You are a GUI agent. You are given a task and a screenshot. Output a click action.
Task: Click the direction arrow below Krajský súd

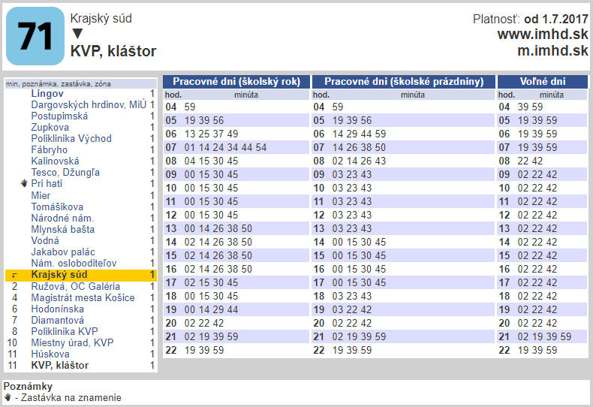(77, 34)
